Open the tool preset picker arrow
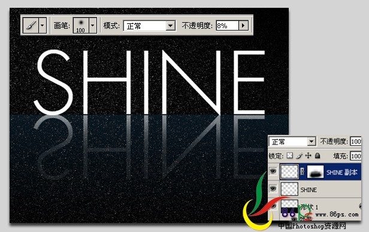 coord(43,25)
